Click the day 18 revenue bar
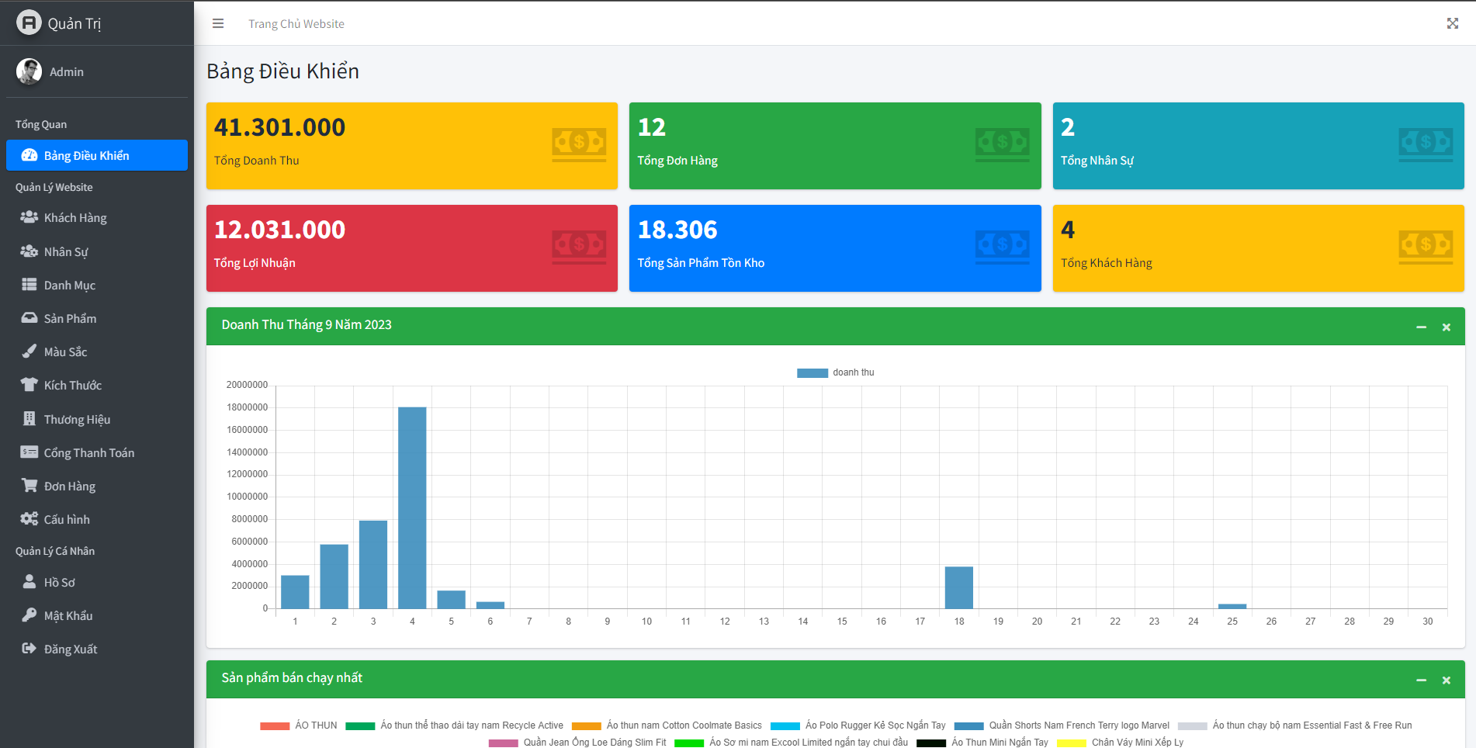Image resolution: width=1476 pixels, height=748 pixels. click(x=959, y=587)
